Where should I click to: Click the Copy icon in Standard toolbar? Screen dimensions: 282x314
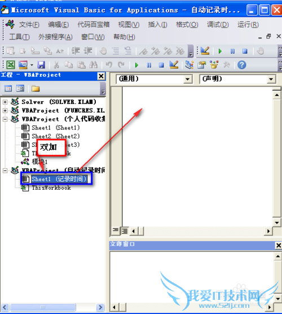click(x=69, y=65)
